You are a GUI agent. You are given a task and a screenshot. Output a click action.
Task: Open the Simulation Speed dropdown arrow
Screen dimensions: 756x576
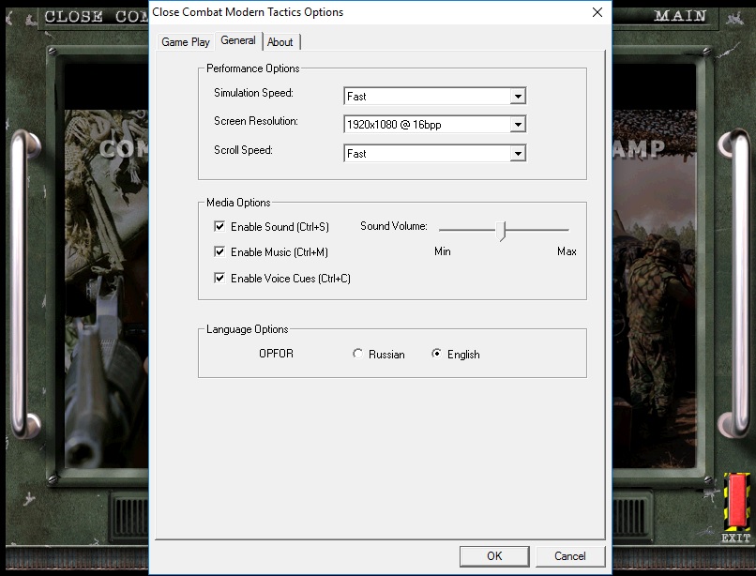coord(518,96)
